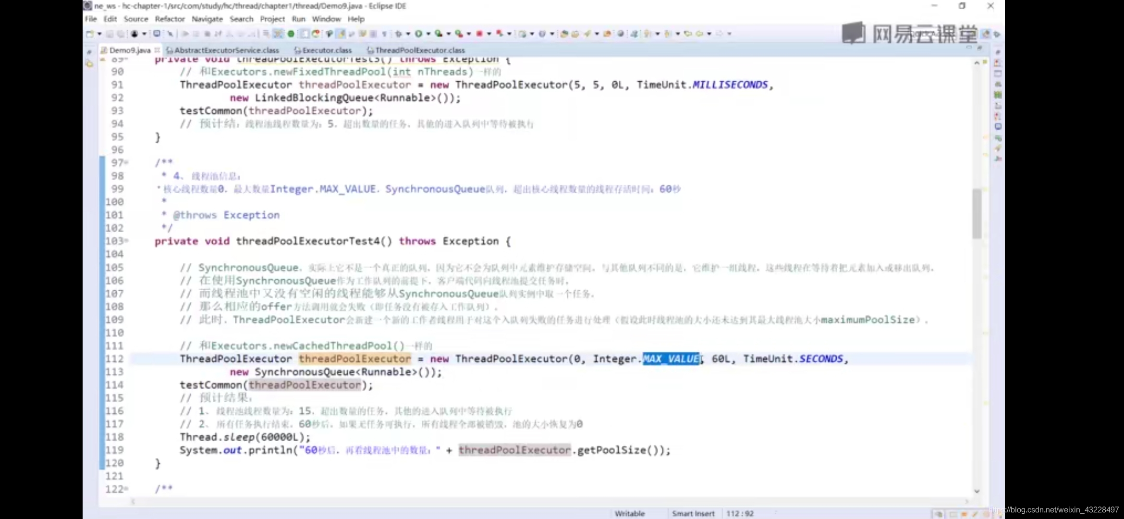Open the Next Annotation dropdown arrow
Image resolution: width=1124 pixels, height=519 pixels.
[x=658, y=34]
